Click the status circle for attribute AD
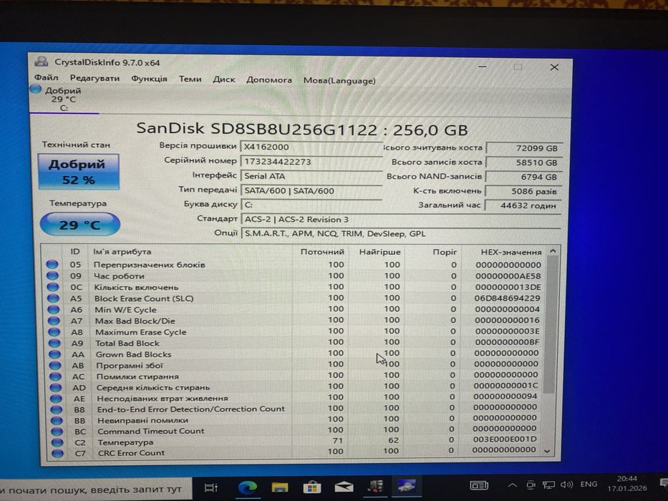The image size is (668, 501). pos(56,387)
